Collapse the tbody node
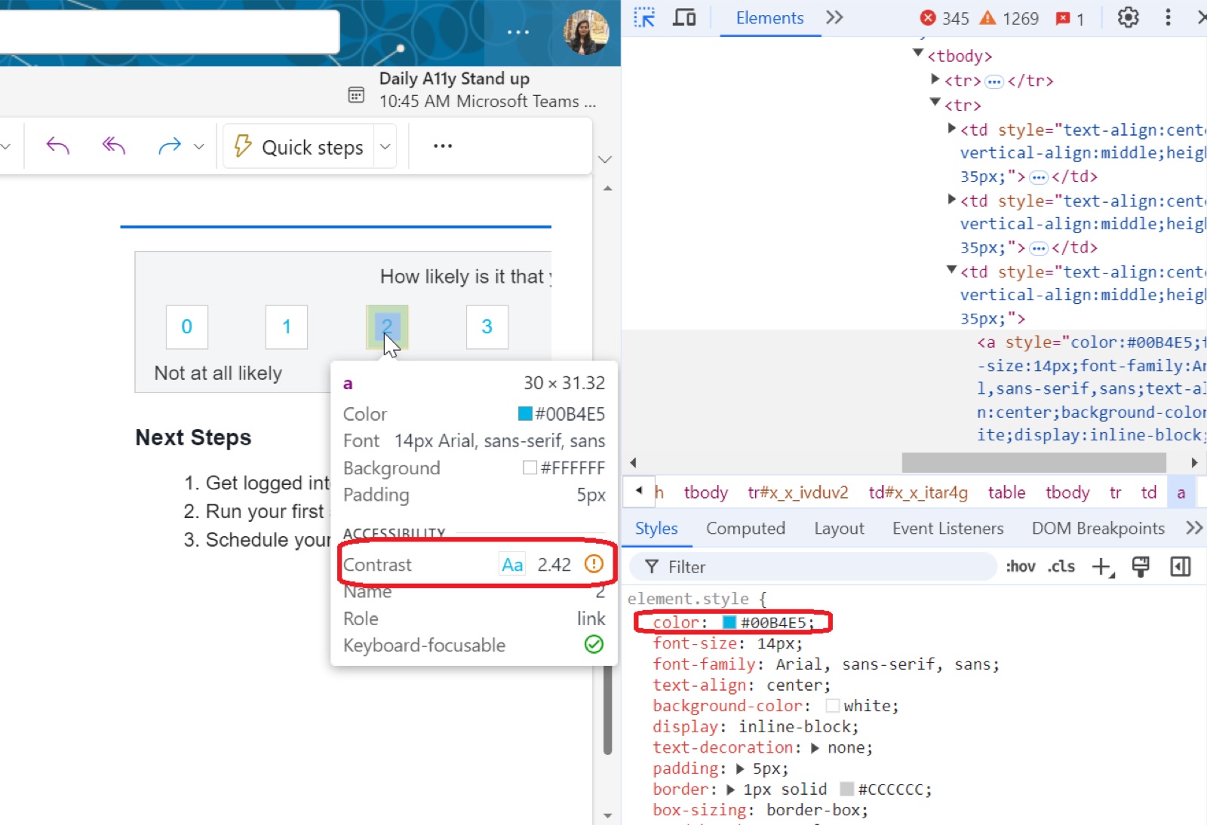1207x825 pixels. [x=918, y=53]
